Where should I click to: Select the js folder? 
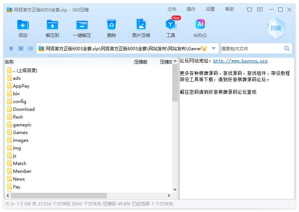click(88, 155)
